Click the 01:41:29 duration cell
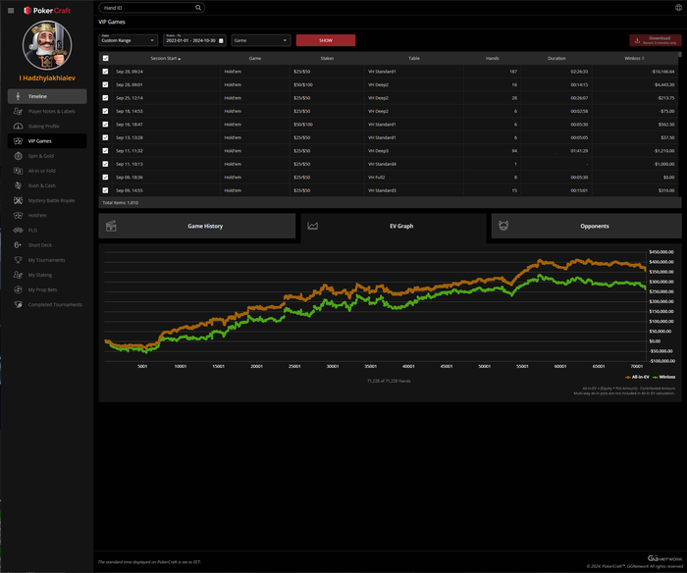 point(579,151)
